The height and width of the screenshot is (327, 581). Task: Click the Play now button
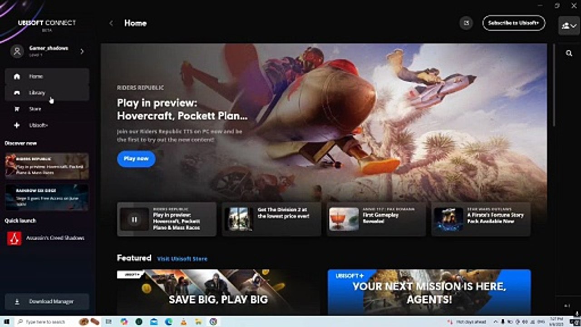pyautogui.click(x=136, y=159)
